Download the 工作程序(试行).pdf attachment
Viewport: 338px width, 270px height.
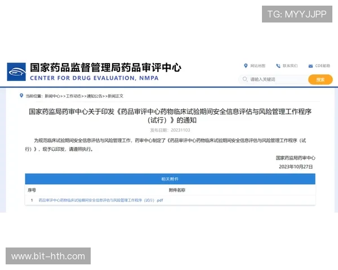coord(101,200)
